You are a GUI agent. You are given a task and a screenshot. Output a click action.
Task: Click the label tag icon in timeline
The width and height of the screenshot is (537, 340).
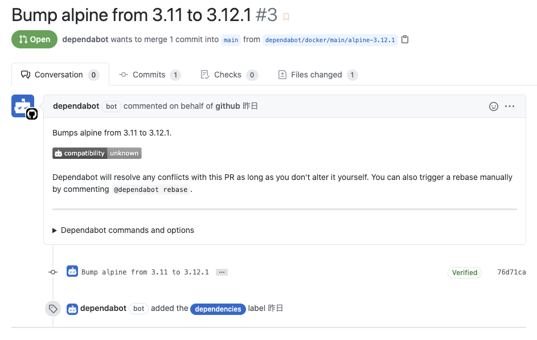[53, 309]
